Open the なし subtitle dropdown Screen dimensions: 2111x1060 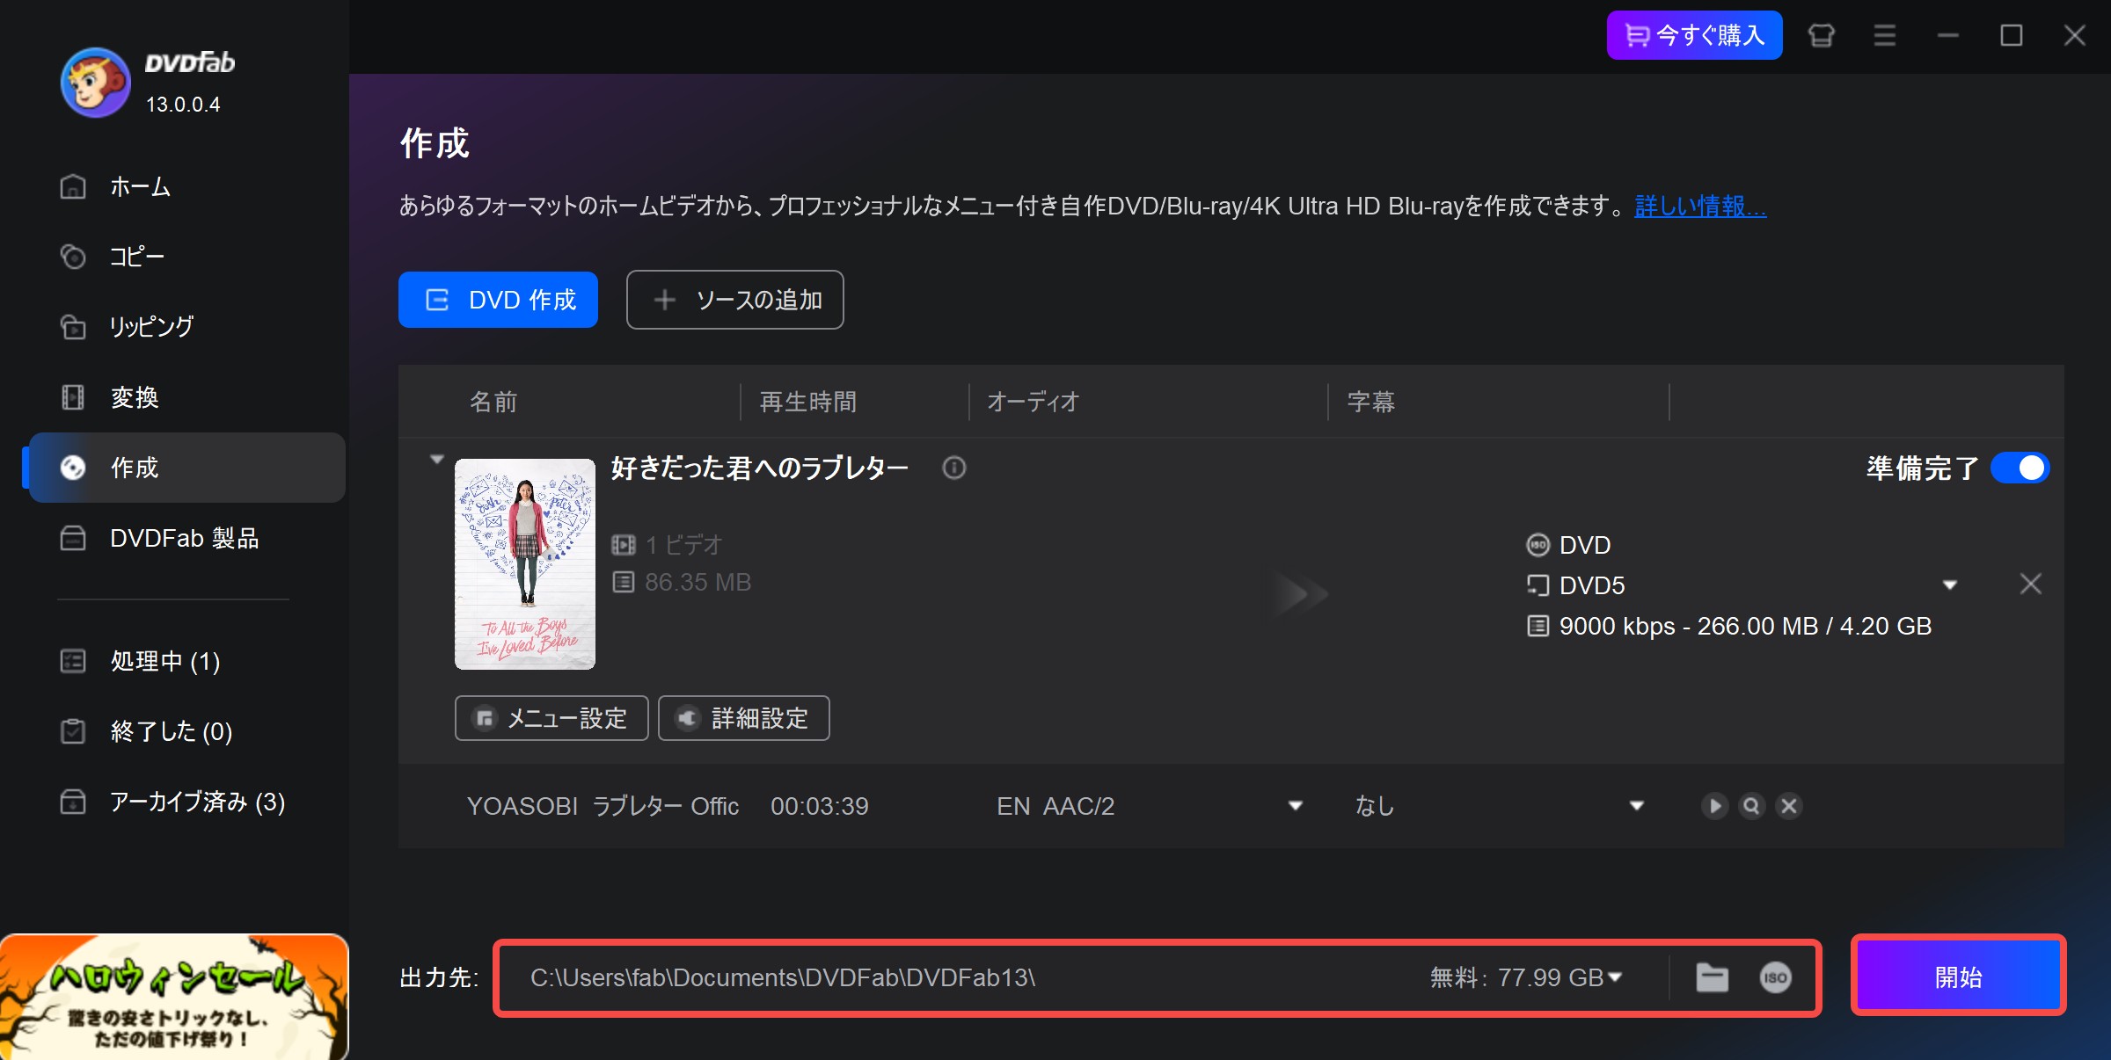pos(1636,806)
